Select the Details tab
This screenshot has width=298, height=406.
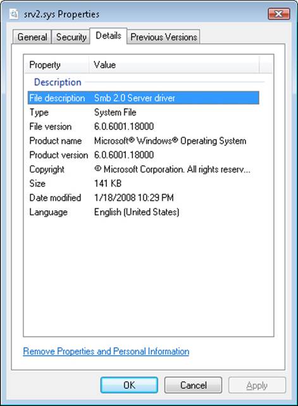108,35
